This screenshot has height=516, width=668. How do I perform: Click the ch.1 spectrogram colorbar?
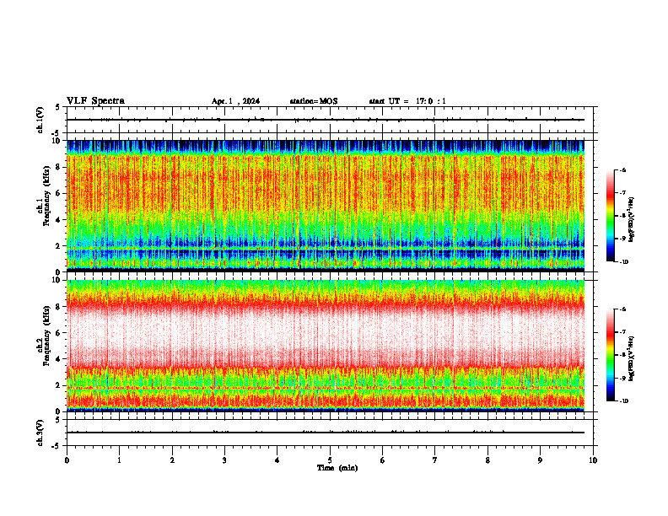(x=610, y=216)
